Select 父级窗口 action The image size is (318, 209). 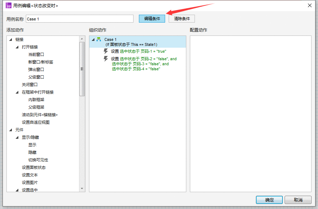click(36, 77)
